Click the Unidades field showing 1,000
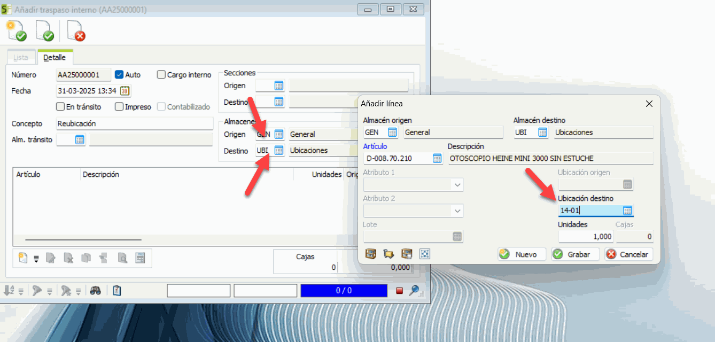This screenshot has width=715, height=342. [x=586, y=236]
